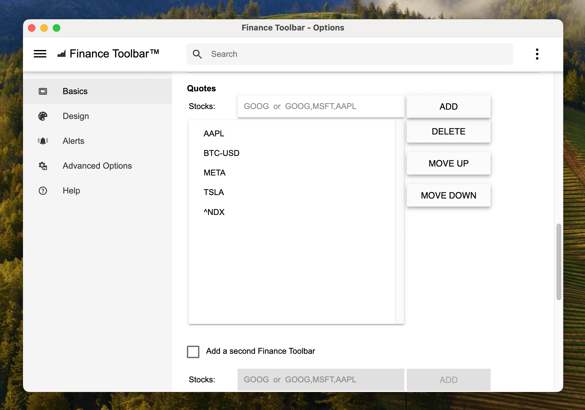
Task: Open the Basics section
Action: pos(97,91)
